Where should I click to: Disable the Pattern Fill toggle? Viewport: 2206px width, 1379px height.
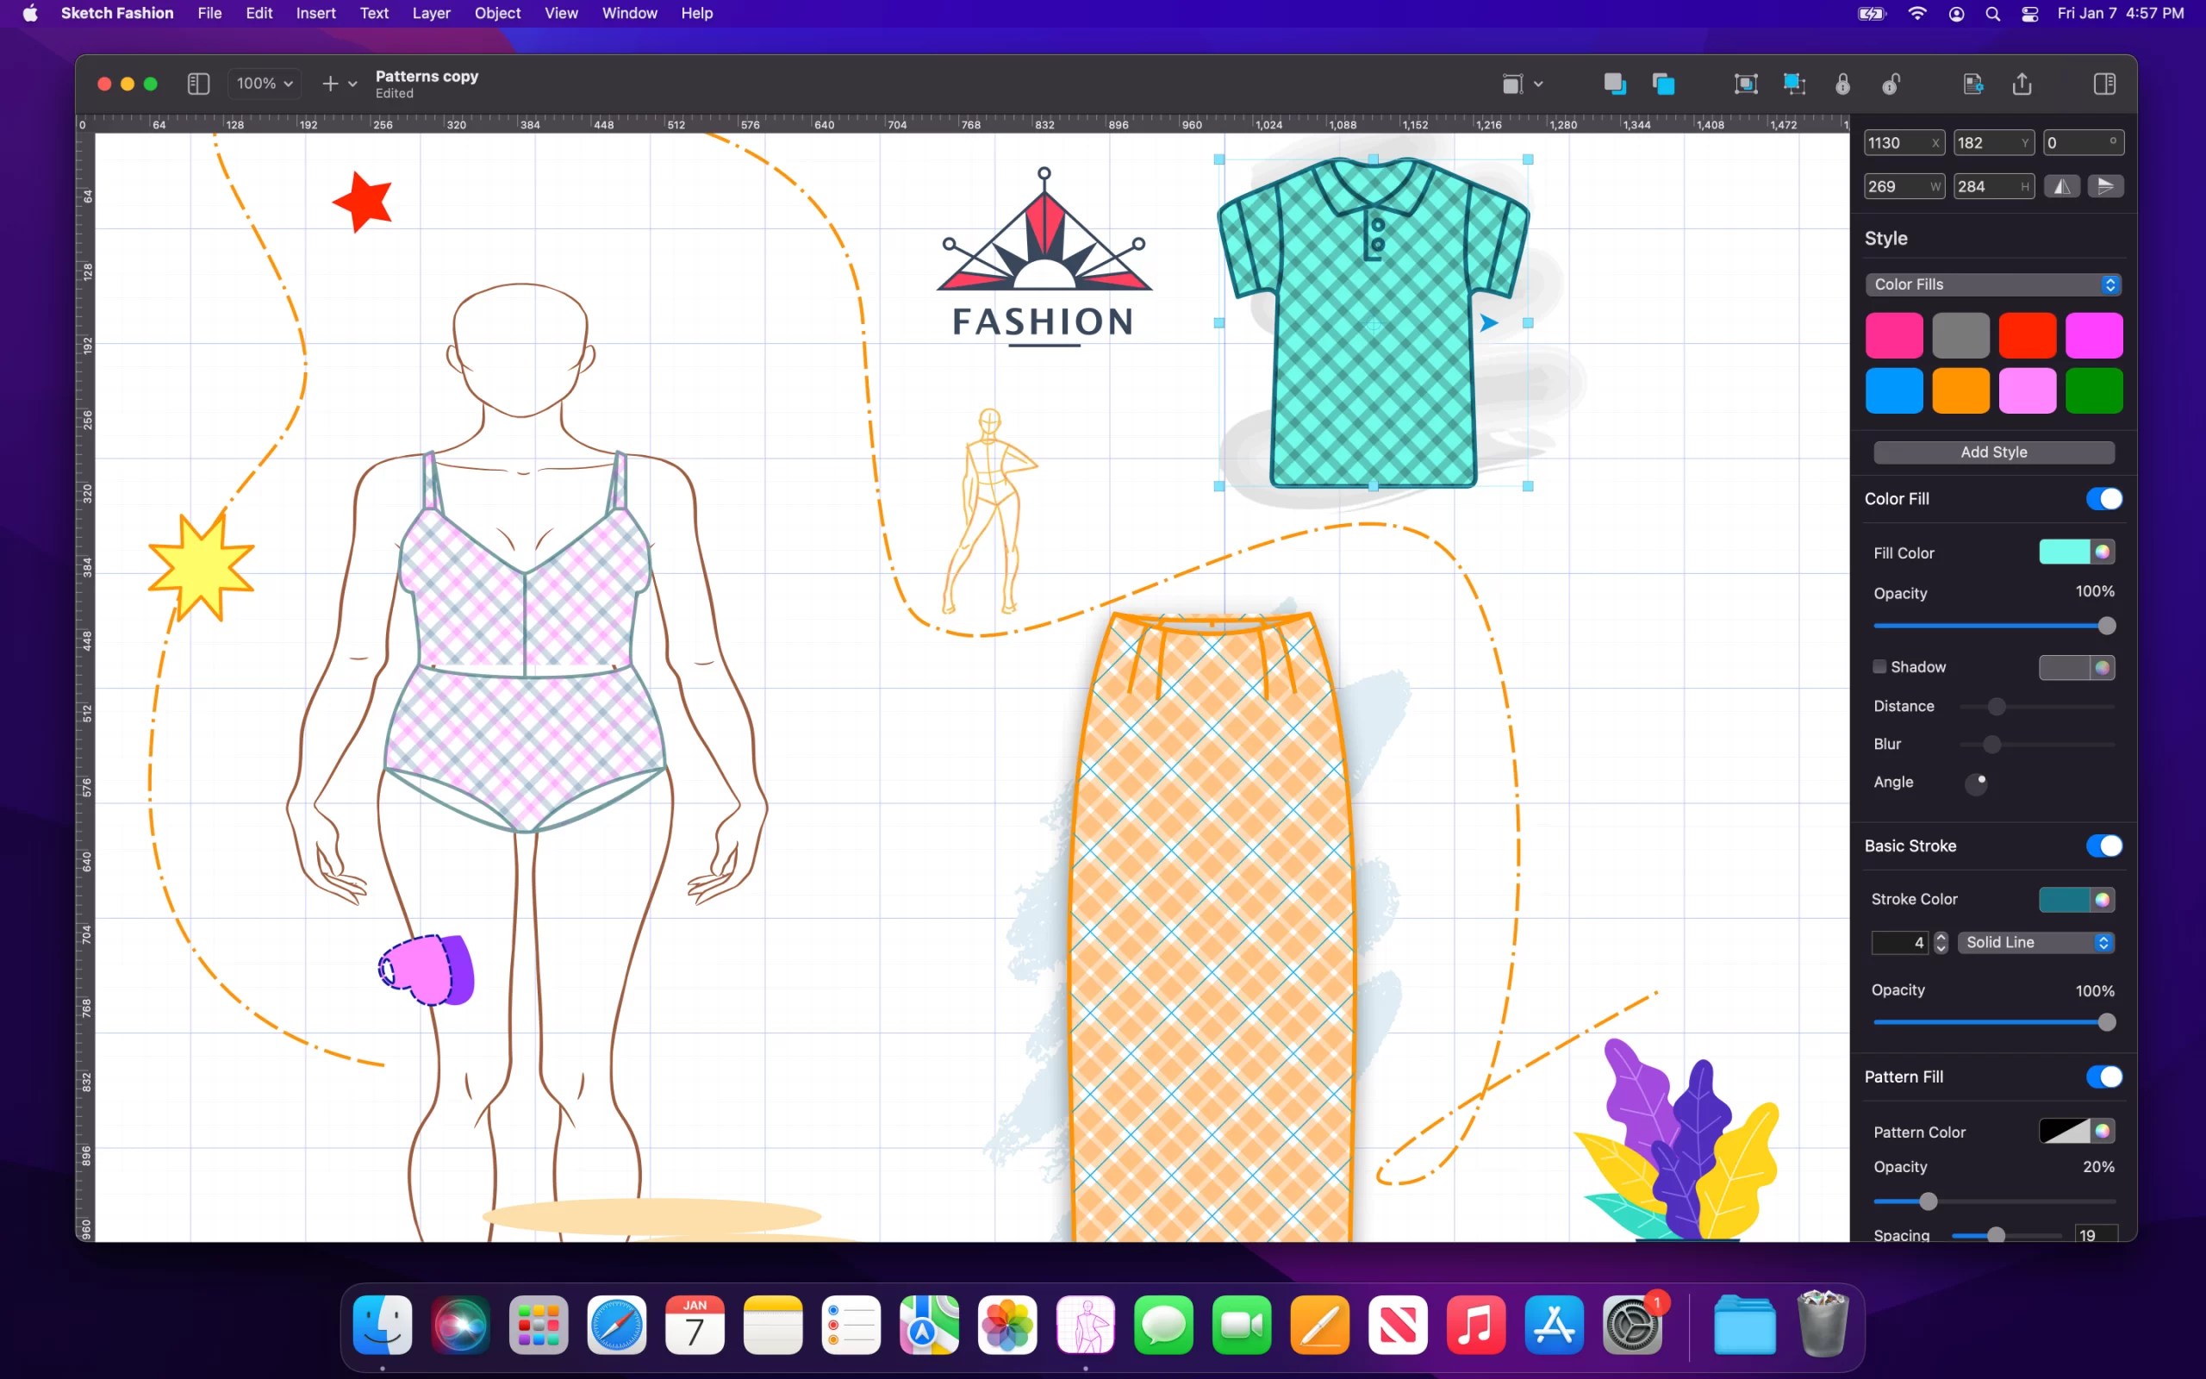pyautogui.click(x=2104, y=1076)
